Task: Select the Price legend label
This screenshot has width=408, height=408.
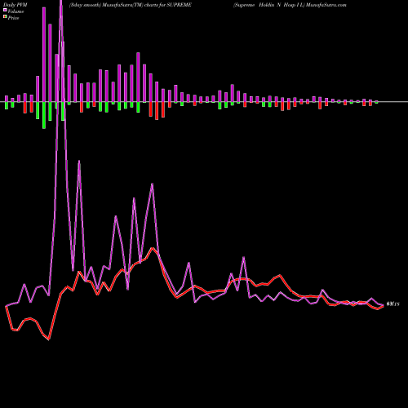Action: coord(13,18)
